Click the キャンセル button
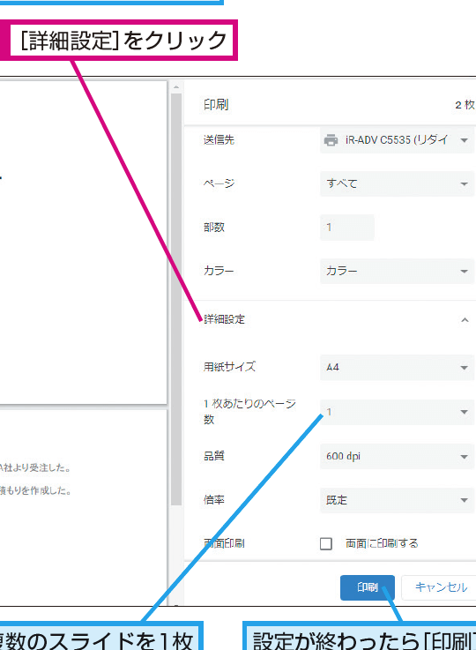This screenshot has width=476, height=650. 440,587
